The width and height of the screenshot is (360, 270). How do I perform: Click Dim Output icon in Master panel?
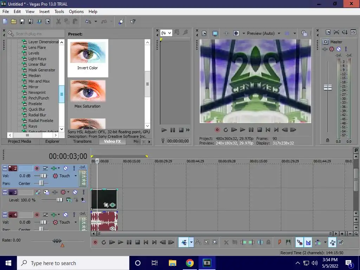tap(345, 32)
